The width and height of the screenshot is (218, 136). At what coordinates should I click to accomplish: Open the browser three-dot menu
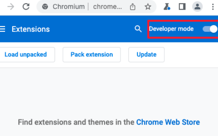(213, 7)
